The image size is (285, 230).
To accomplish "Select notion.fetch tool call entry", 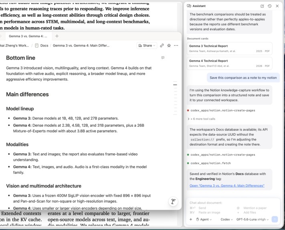I will (x=209, y=163).
